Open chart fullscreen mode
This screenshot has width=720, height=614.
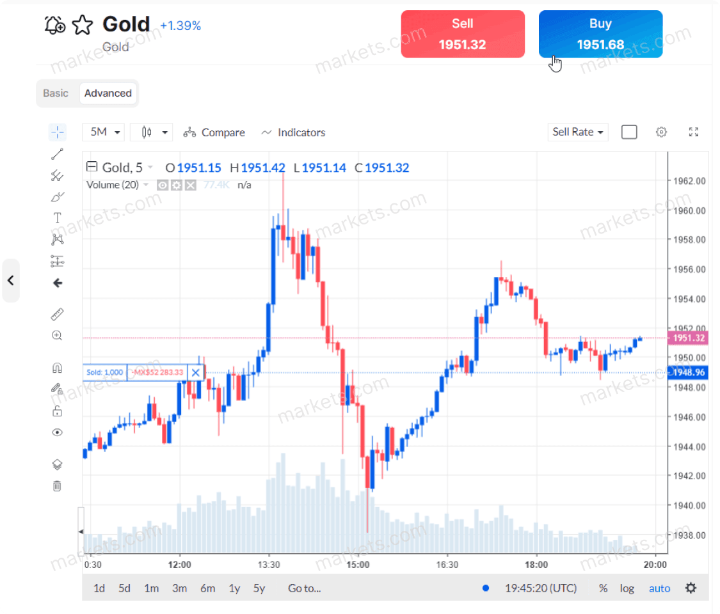[693, 132]
